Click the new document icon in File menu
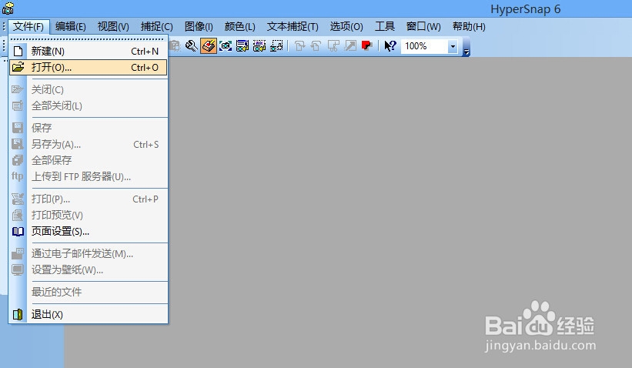The width and height of the screenshot is (632, 368). pos(18,51)
